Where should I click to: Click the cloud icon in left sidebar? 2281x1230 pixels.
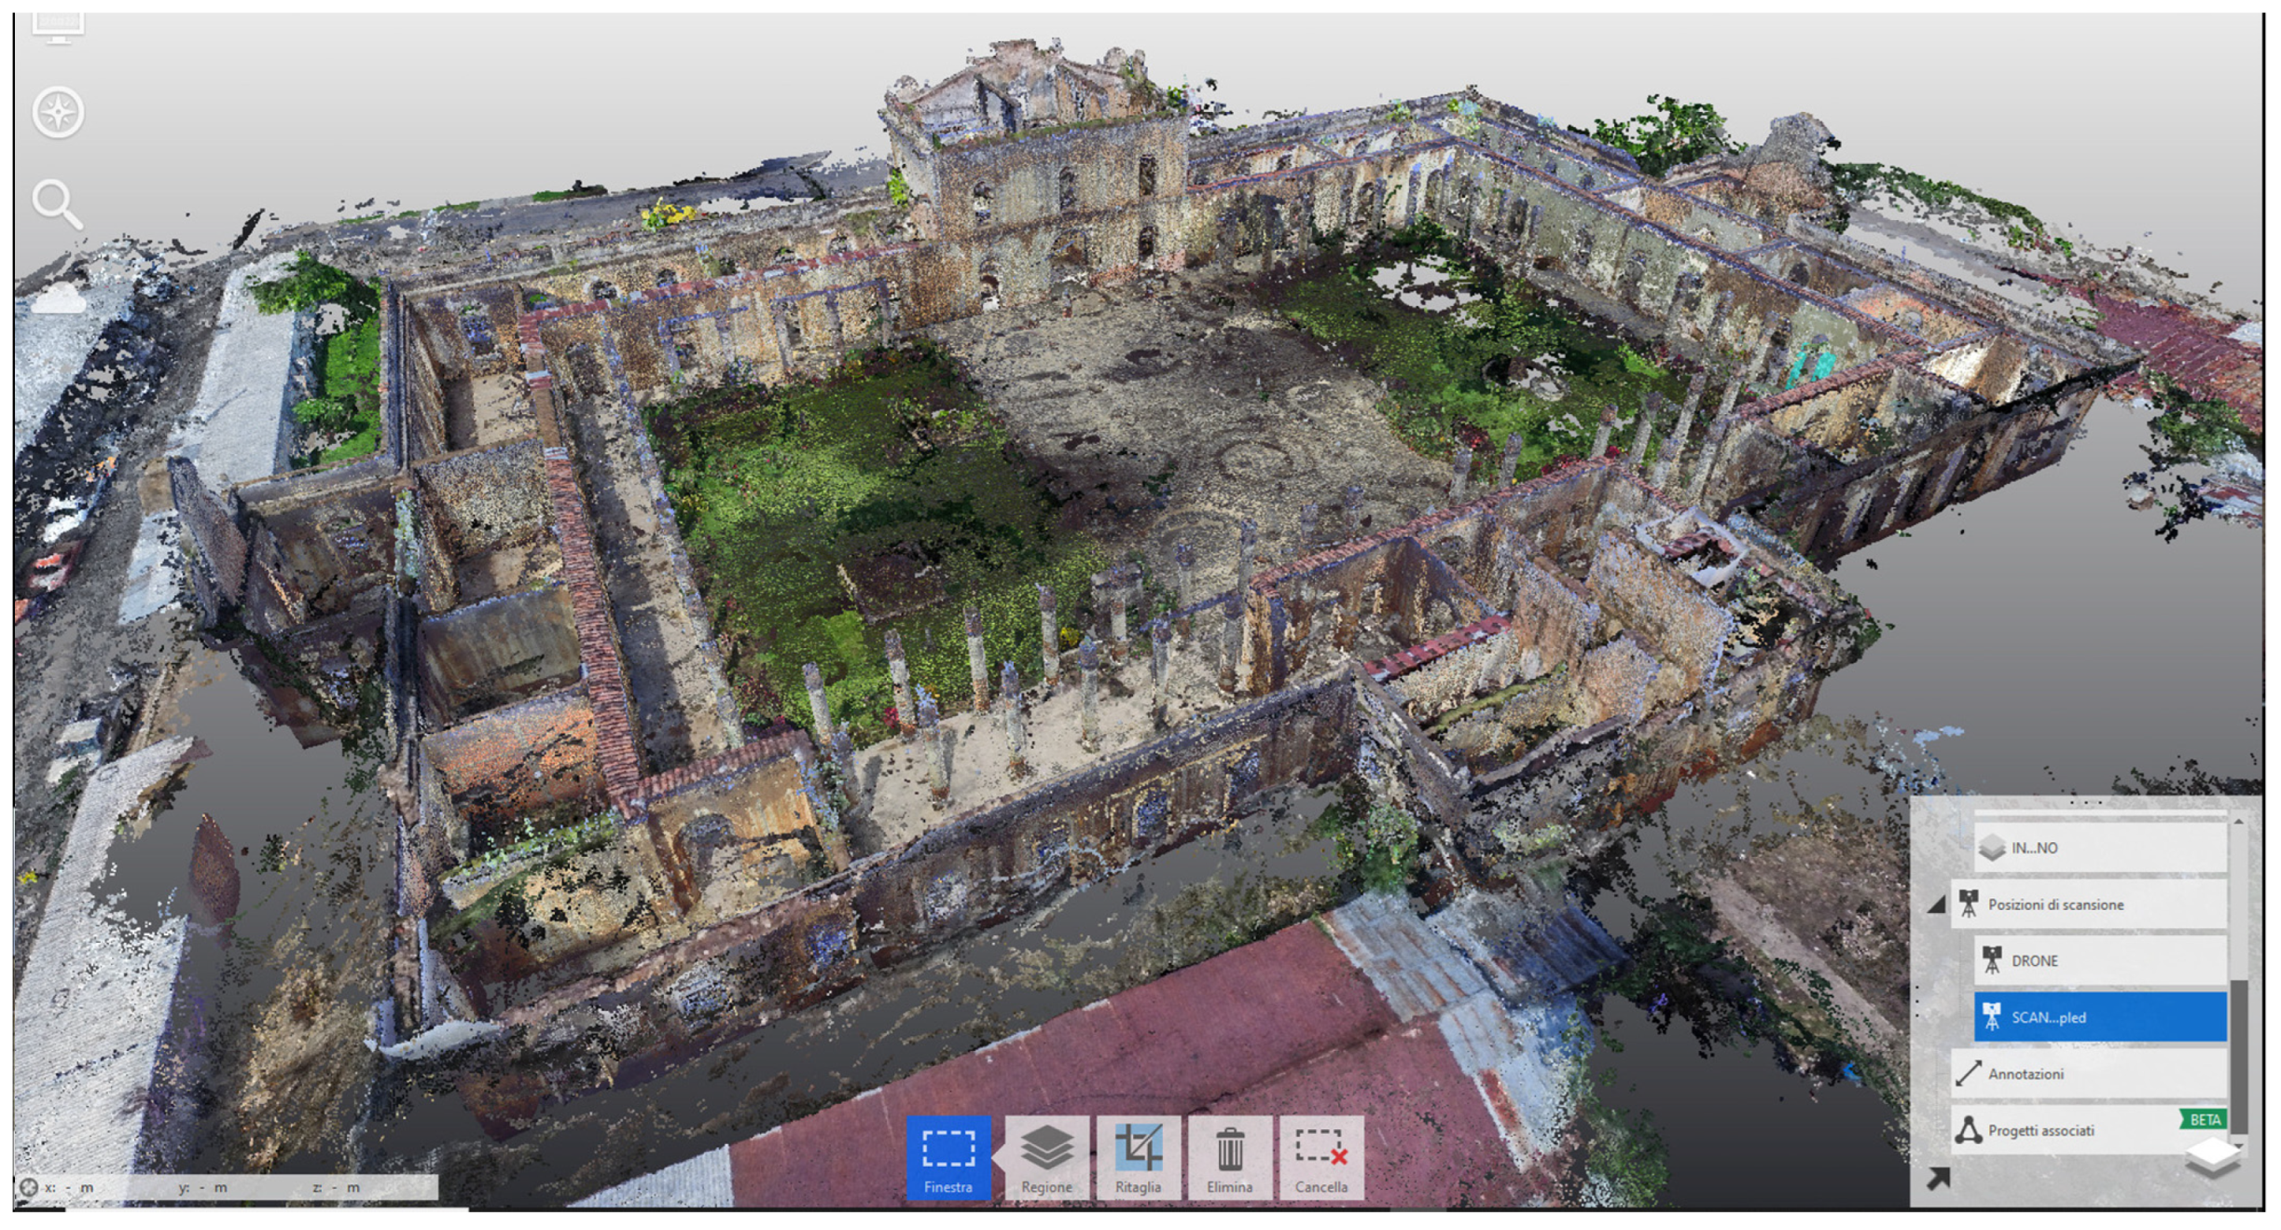click(x=58, y=300)
